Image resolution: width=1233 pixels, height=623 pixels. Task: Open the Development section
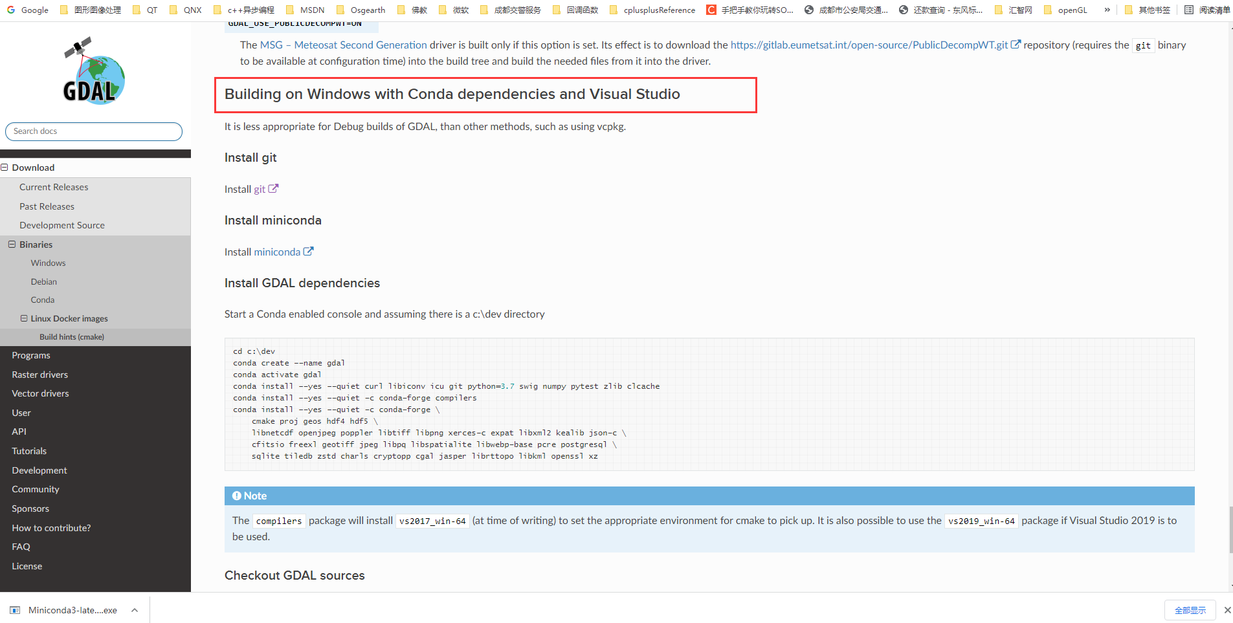point(39,470)
